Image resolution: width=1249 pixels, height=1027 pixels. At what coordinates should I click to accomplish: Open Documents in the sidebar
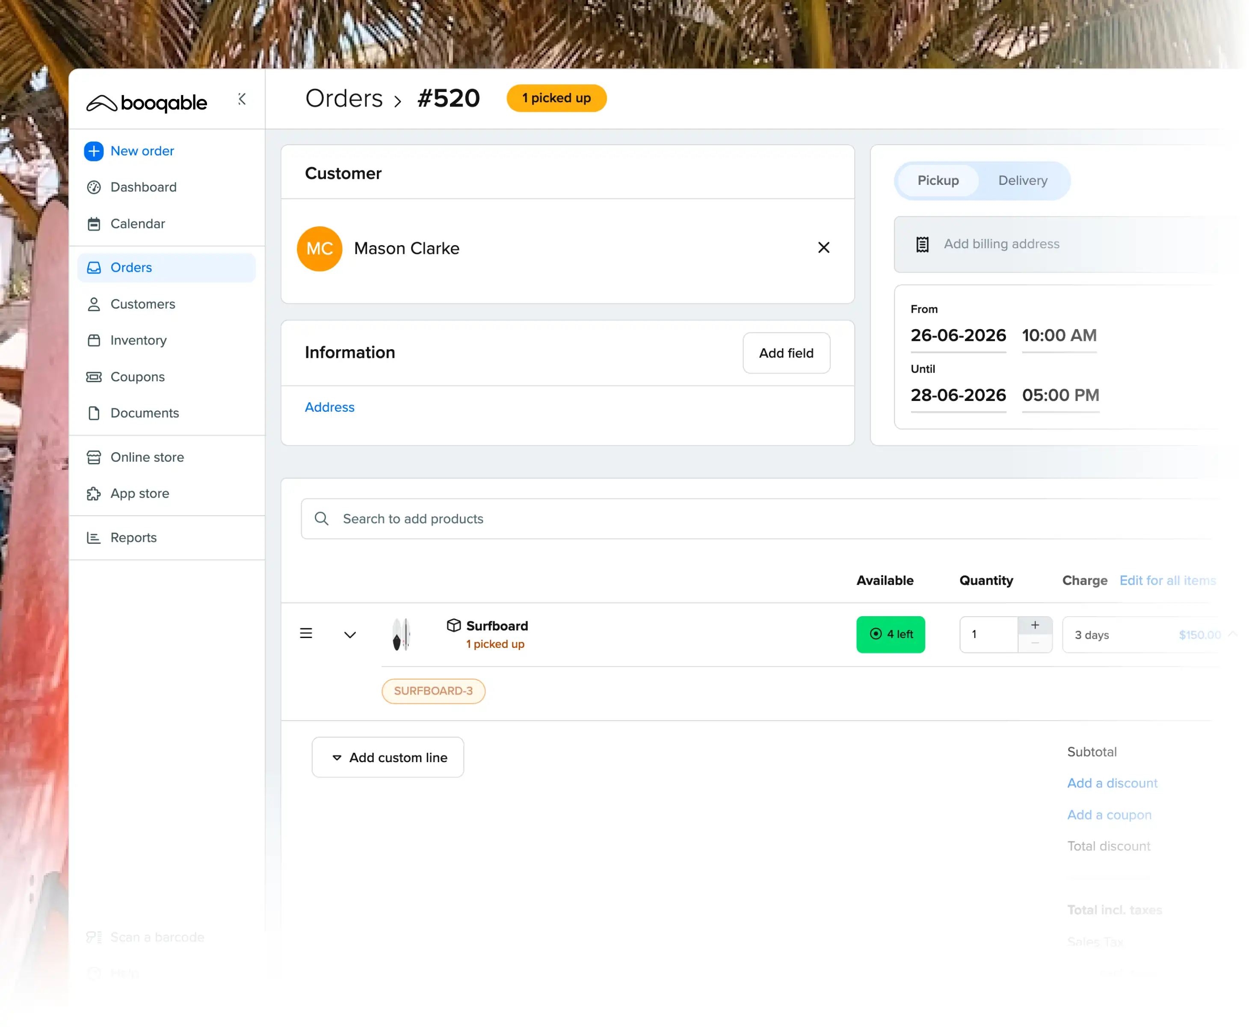(x=144, y=413)
